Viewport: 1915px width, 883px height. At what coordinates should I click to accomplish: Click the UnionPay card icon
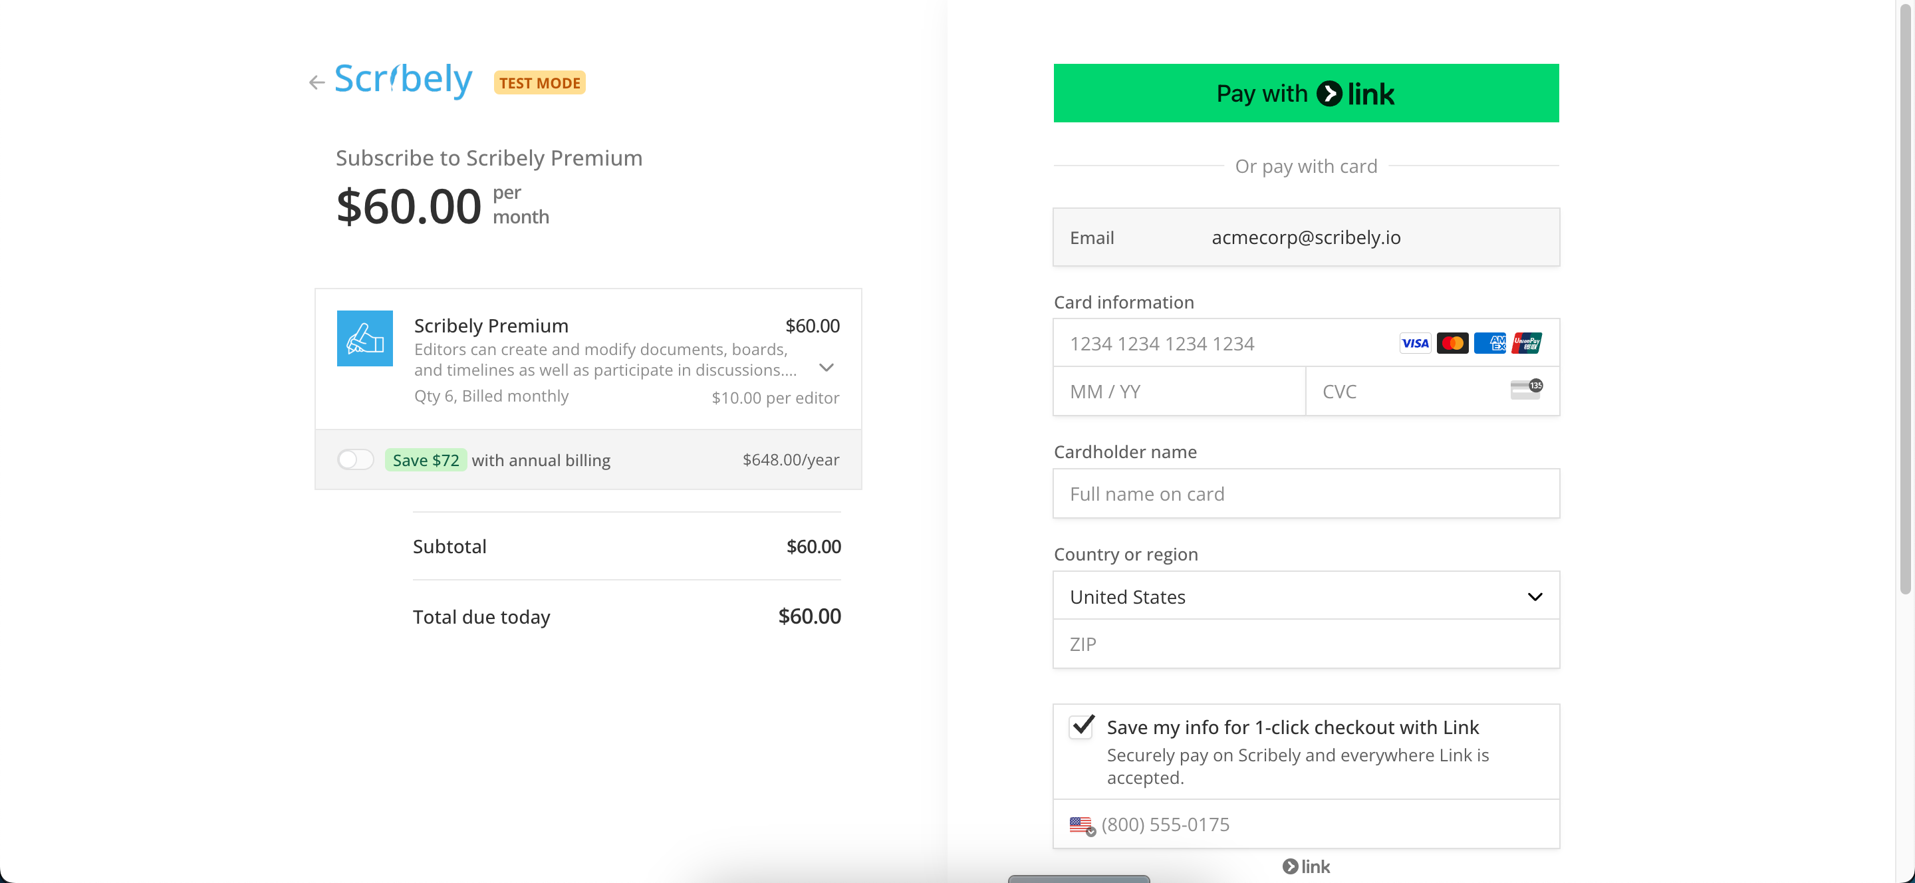[1526, 343]
